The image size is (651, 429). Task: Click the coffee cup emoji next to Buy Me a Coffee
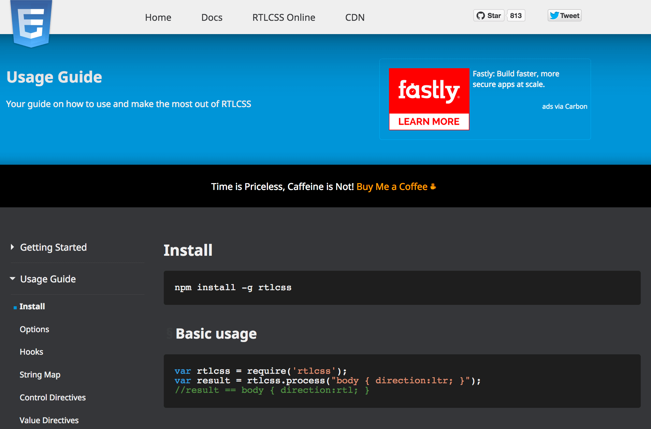433,186
